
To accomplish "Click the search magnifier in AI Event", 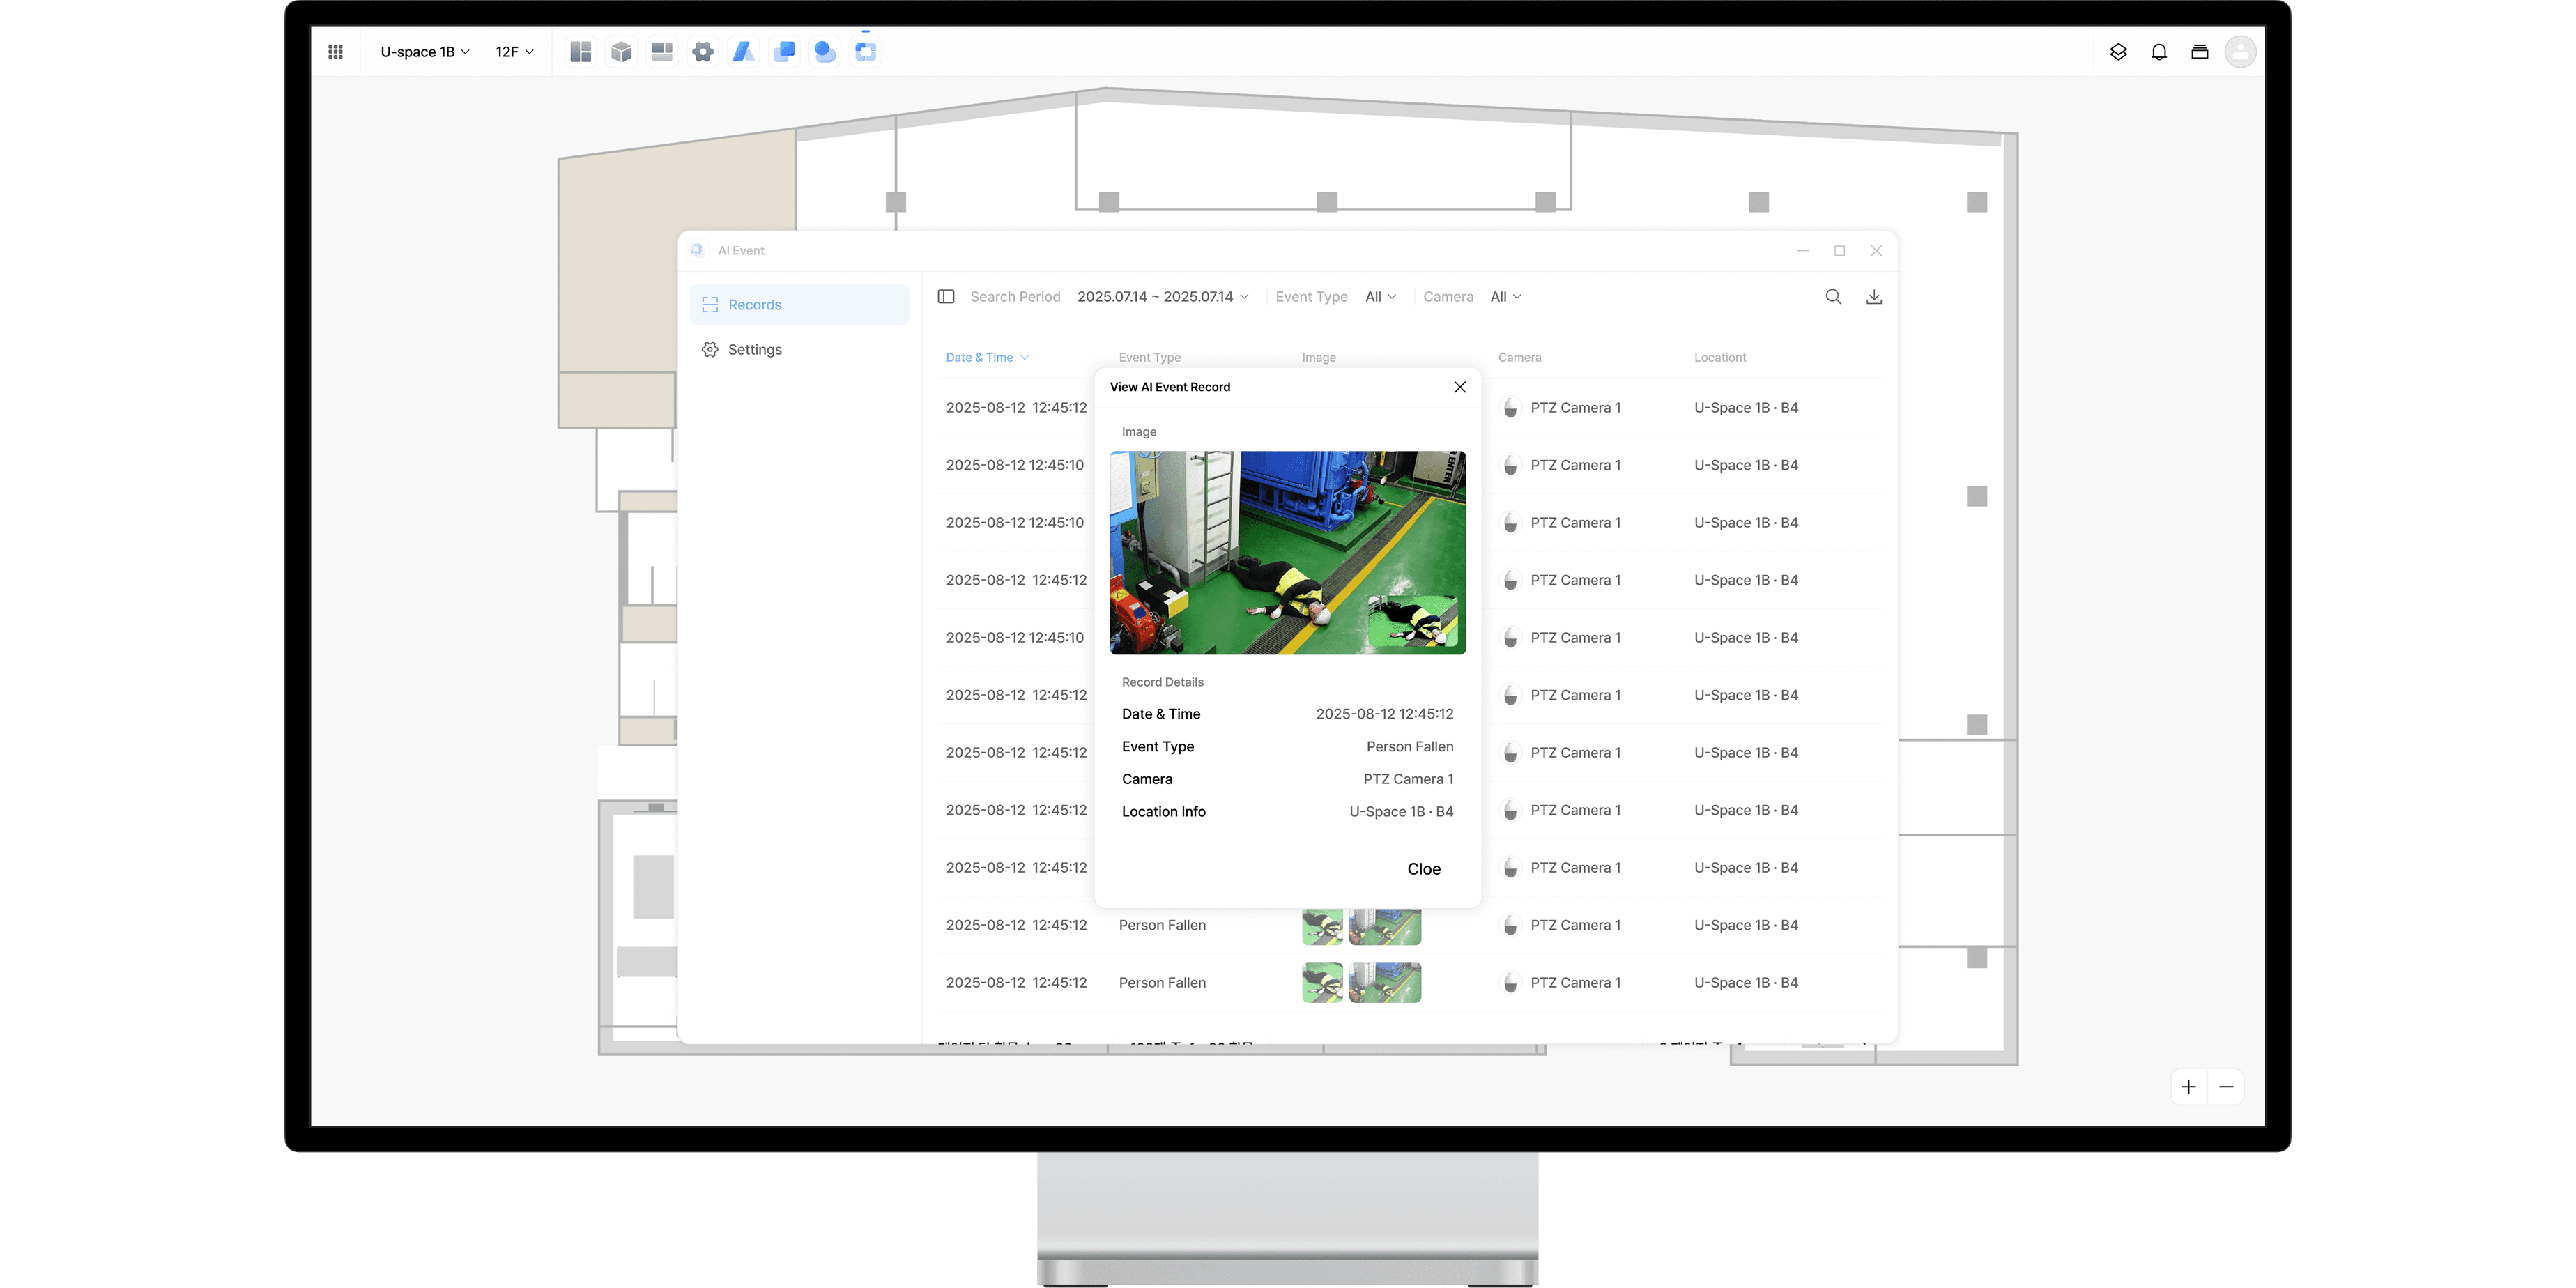I will click(x=1833, y=297).
